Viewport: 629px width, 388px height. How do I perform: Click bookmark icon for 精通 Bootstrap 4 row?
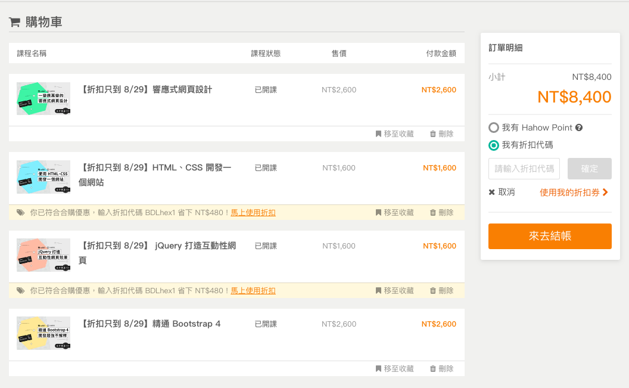click(x=378, y=369)
